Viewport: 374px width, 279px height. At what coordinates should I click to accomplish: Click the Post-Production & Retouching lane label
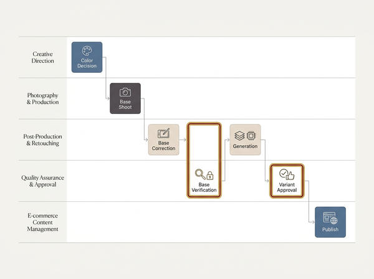click(x=42, y=140)
